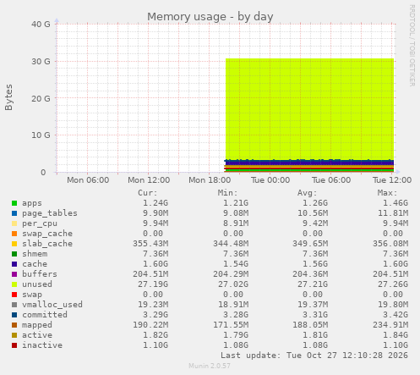Click the 'inactive' legend label
This screenshot has width=420, height=375.
pyautogui.click(x=42, y=345)
